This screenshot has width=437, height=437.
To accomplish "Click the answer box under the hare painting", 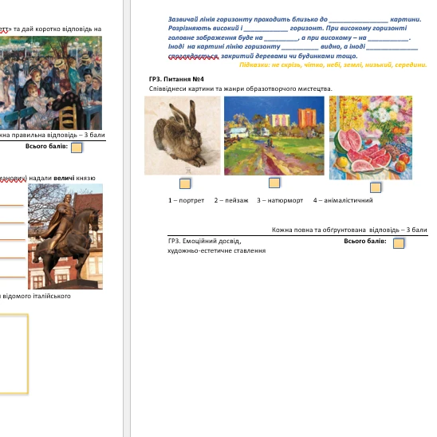I will (185, 183).
